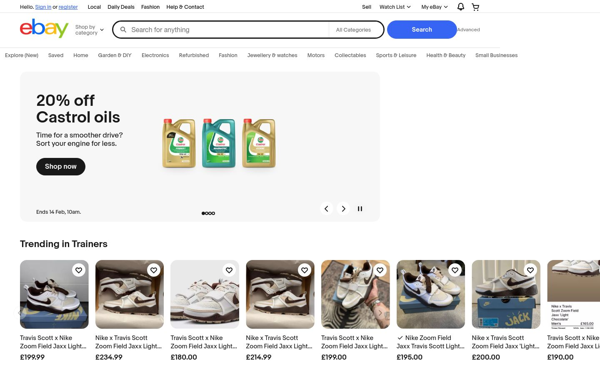Open Saved navigation item
This screenshot has width=600, height=375.
coord(56,55)
